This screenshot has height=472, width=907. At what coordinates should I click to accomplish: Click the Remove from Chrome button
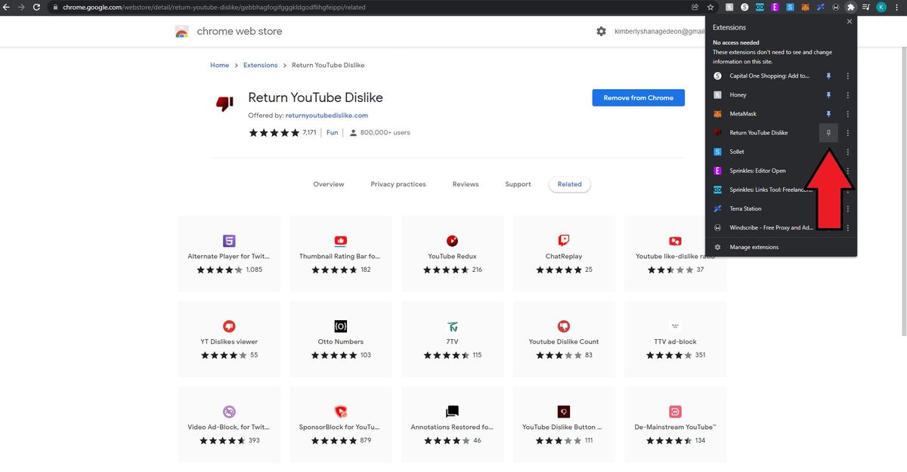click(x=638, y=97)
